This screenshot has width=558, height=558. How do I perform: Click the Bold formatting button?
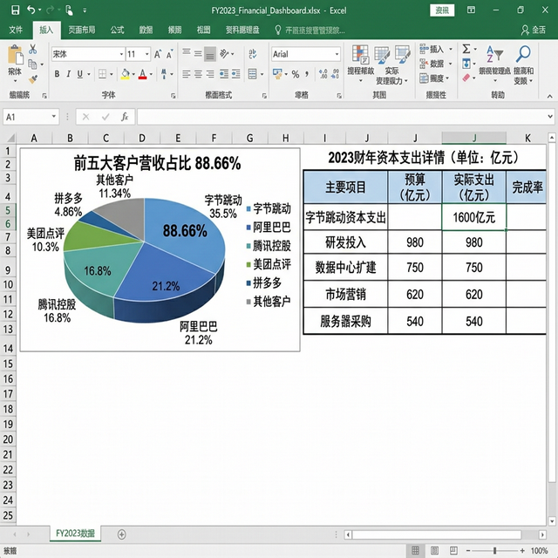click(x=57, y=74)
